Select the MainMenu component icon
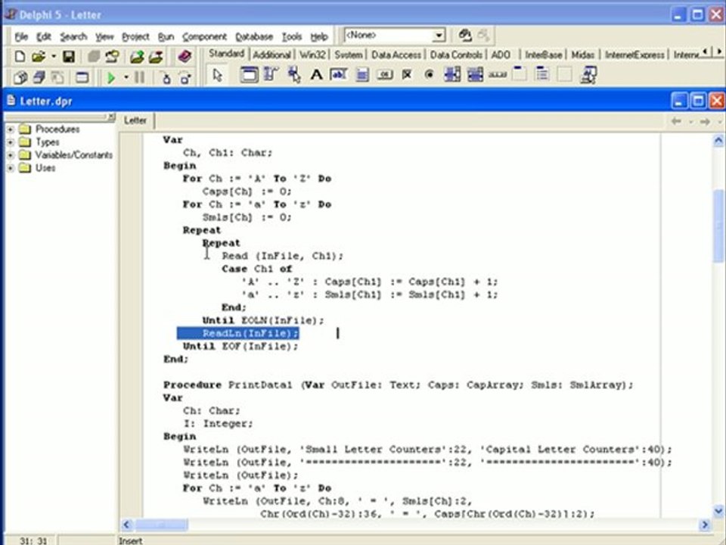The width and height of the screenshot is (726, 545). click(x=271, y=75)
